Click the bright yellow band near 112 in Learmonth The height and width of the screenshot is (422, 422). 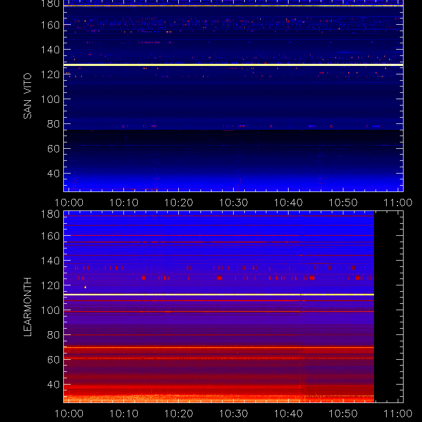[219, 295]
